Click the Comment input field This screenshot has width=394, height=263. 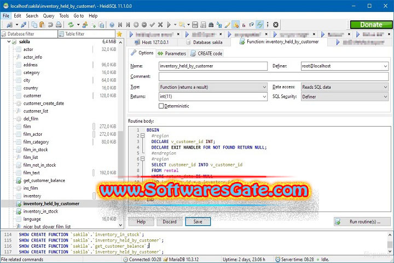click(x=274, y=77)
